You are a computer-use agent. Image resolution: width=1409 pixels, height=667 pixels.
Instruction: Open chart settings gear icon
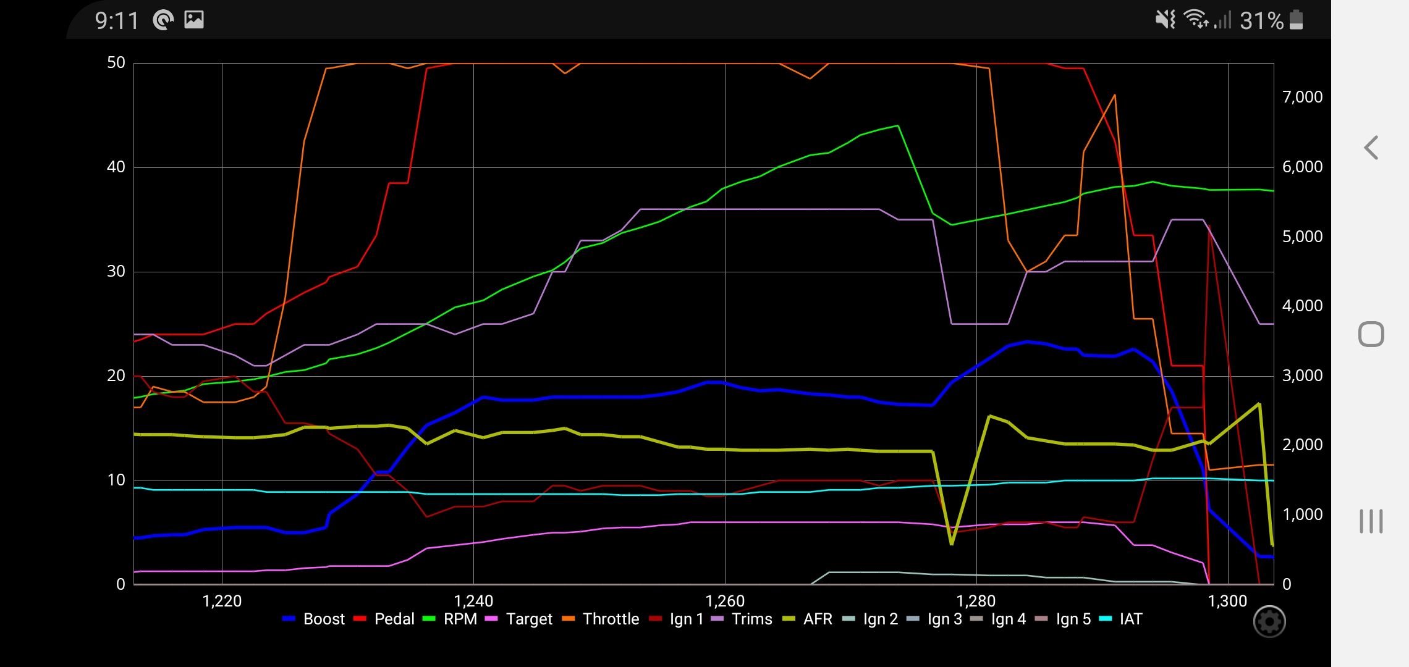tap(1269, 621)
